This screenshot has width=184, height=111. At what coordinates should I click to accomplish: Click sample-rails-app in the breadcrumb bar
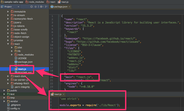[12, 2]
